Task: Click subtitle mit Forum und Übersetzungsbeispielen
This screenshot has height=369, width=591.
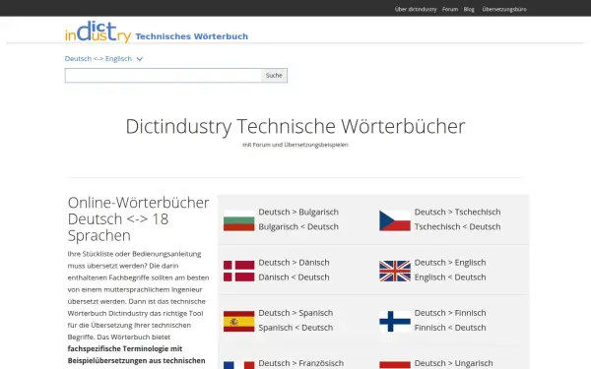Action: click(295, 145)
